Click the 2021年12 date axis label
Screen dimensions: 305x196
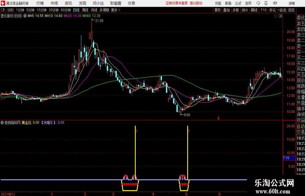[x=8, y=194]
